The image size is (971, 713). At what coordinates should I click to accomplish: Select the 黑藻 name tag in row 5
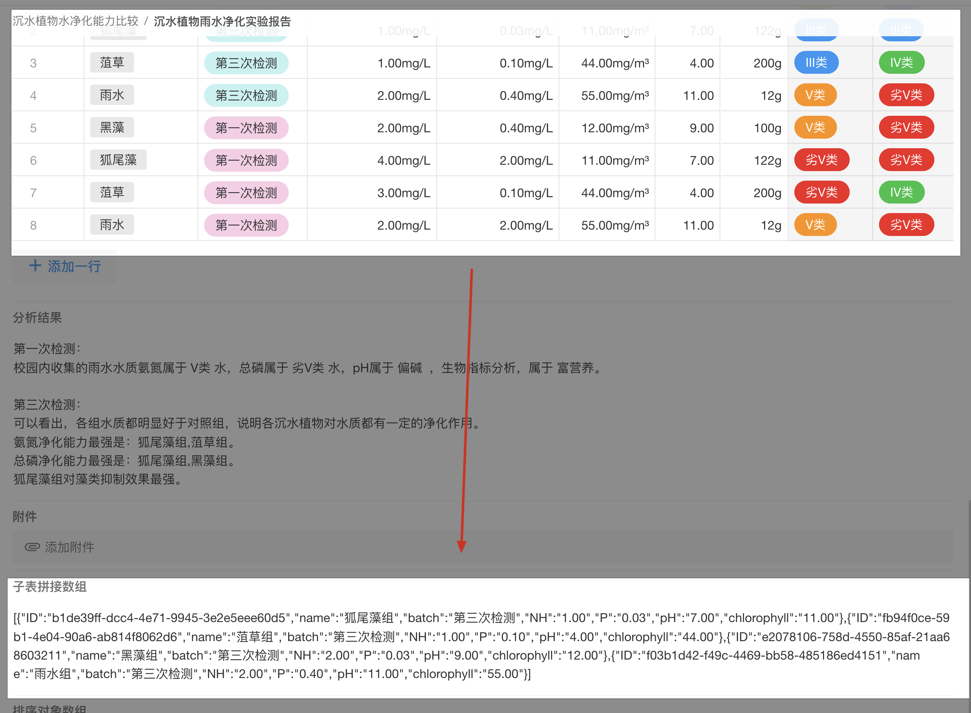point(112,128)
